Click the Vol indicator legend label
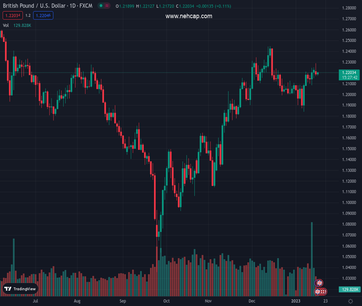The height and width of the screenshot is (306, 362). pos(6,25)
